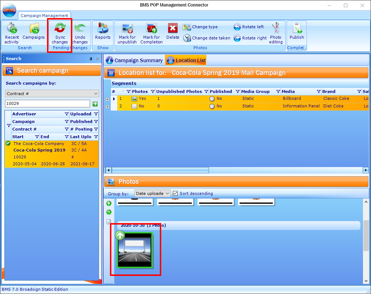Run contract number search with green arrow
Image resolution: width=371 pixels, height=294 pixels.
point(95,104)
